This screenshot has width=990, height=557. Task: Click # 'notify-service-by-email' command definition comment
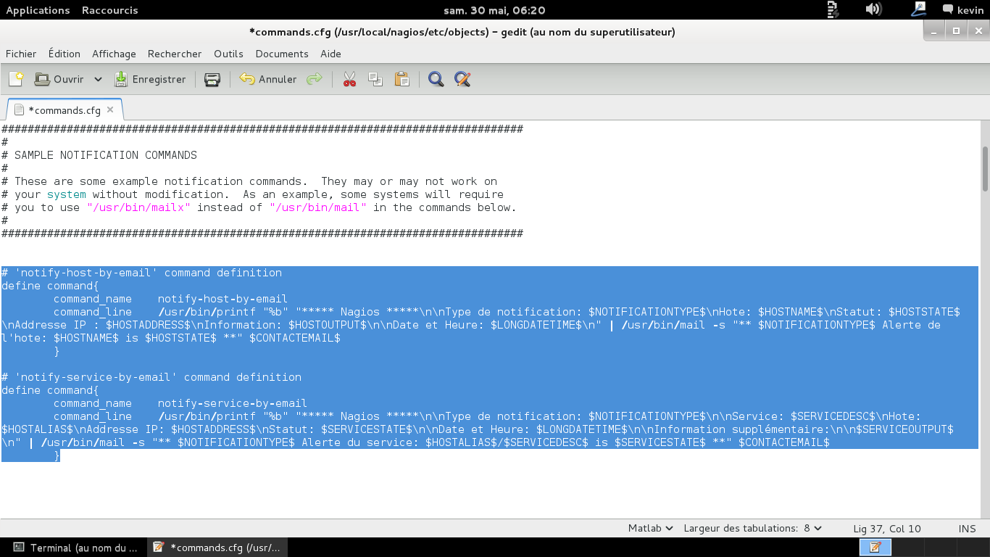[151, 377]
